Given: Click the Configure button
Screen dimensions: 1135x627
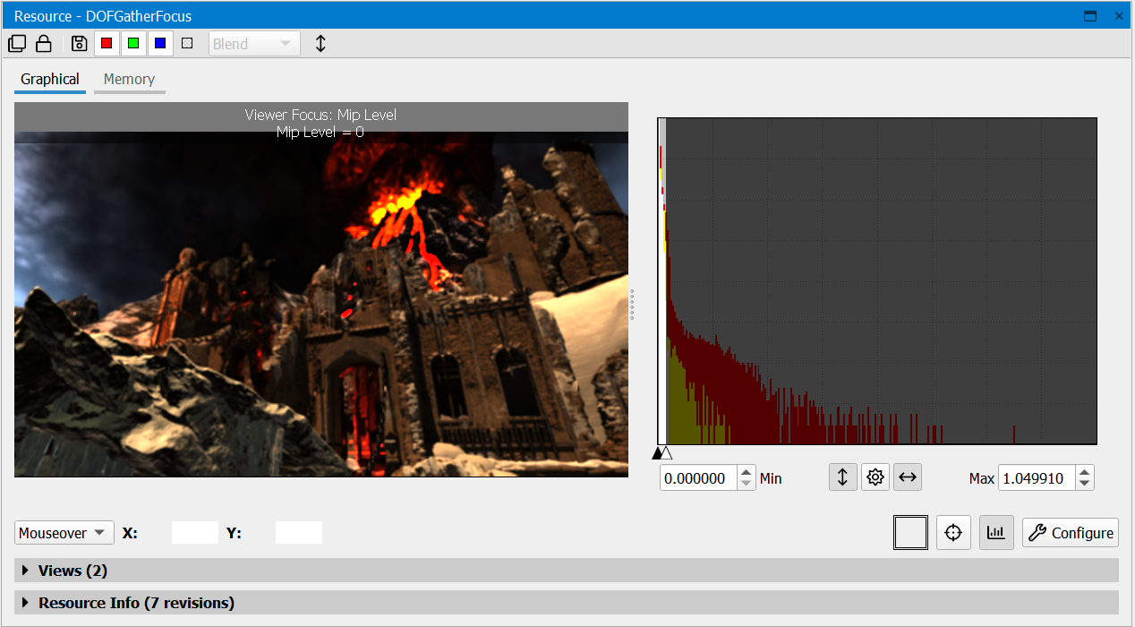Looking at the screenshot, I should pyautogui.click(x=1070, y=532).
